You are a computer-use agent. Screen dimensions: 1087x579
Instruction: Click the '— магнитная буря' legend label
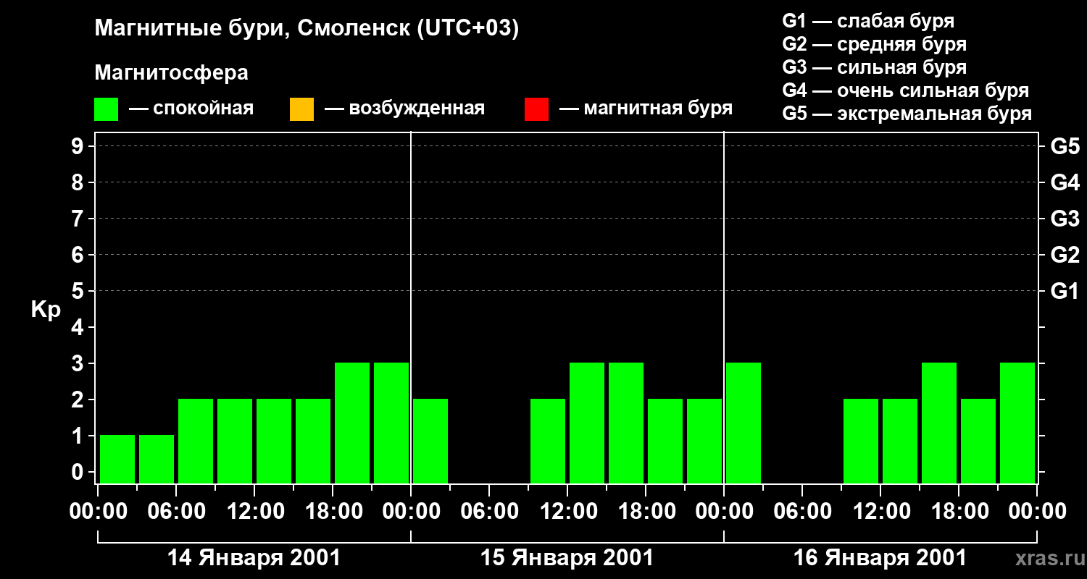pyautogui.click(x=646, y=109)
